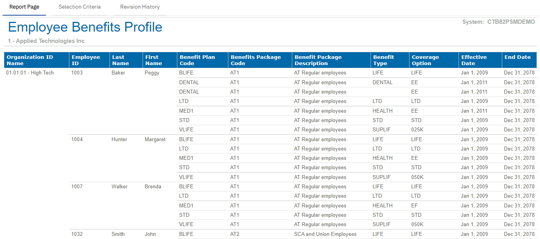Select the SCA and Union Employees cell
540x239 pixels.
coord(325,234)
